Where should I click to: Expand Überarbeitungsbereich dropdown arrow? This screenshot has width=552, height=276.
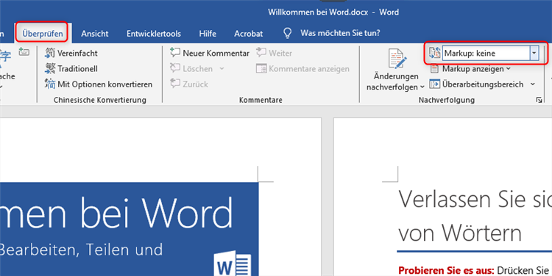pos(533,84)
